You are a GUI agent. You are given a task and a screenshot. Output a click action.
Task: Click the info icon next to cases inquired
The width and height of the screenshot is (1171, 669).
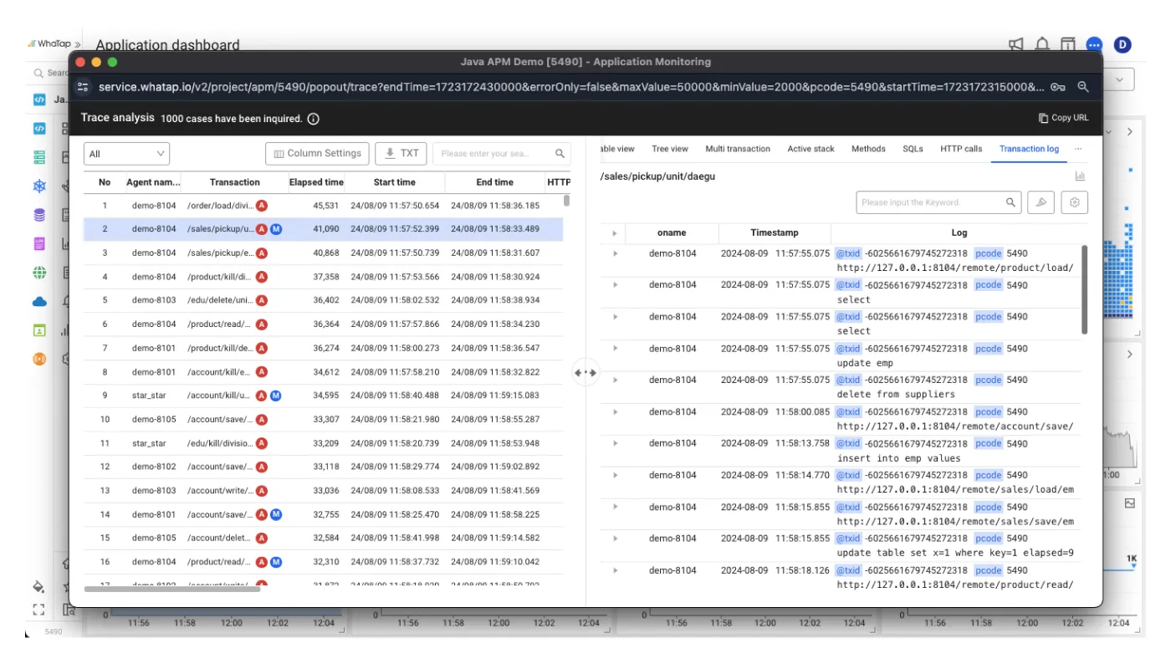pyautogui.click(x=313, y=119)
